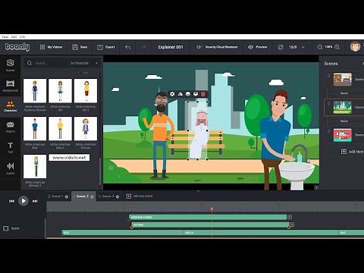Collapse the Scenes panel with the arrow
364x273 pixels.
click(316, 187)
